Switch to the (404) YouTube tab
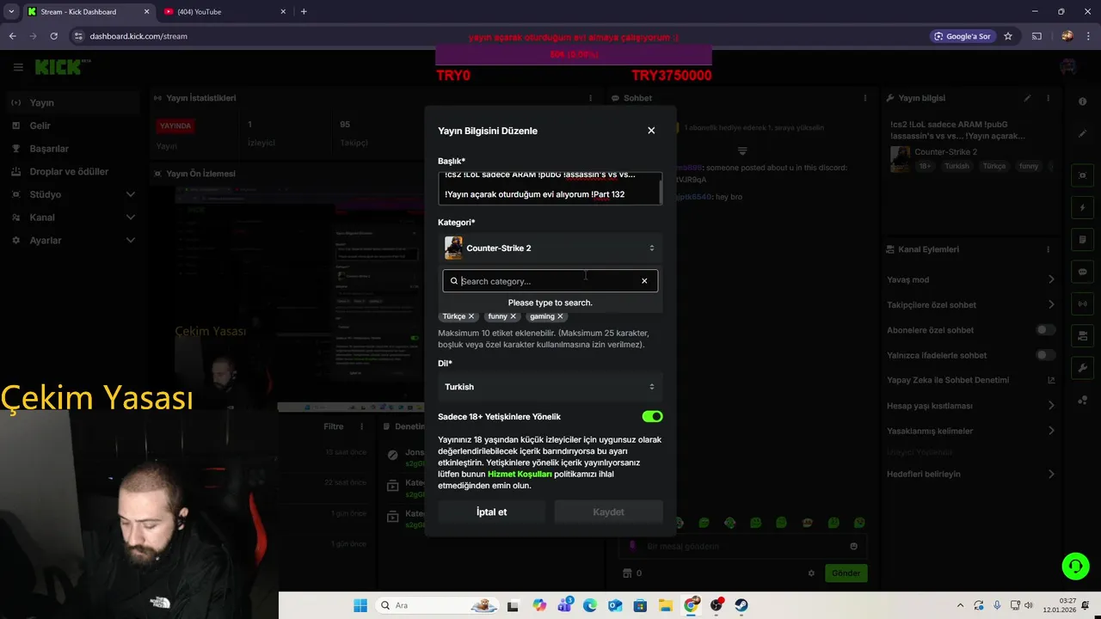 coord(222,11)
